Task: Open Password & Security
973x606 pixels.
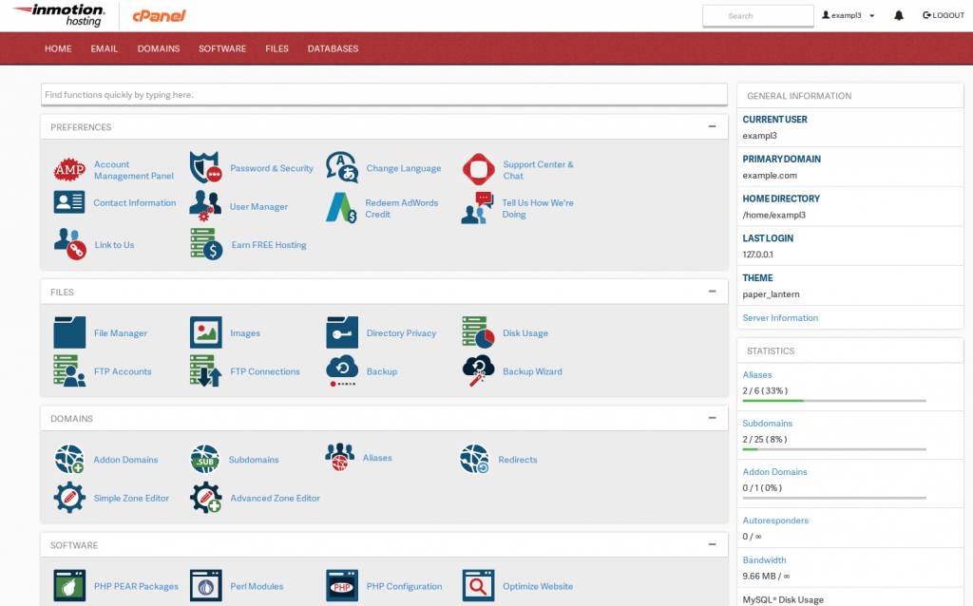Action: [x=271, y=168]
